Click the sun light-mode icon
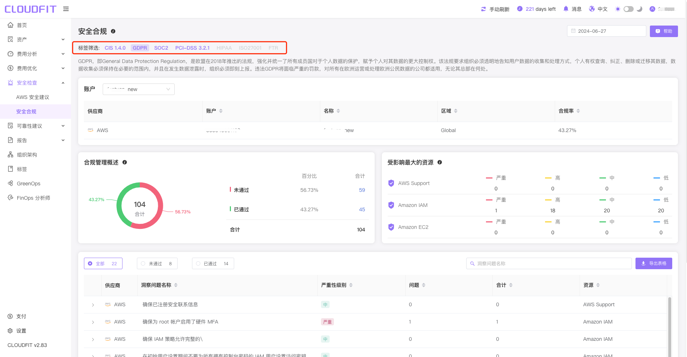This screenshot has width=687, height=357. coord(617,9)
